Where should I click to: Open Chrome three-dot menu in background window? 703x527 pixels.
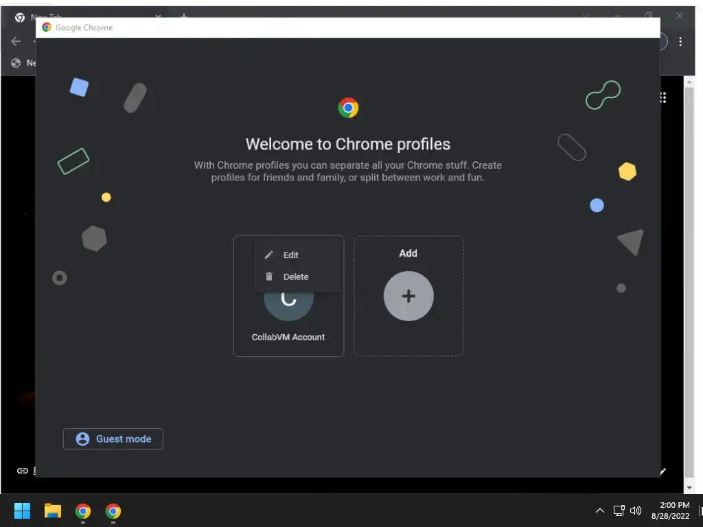pos(680,42)
